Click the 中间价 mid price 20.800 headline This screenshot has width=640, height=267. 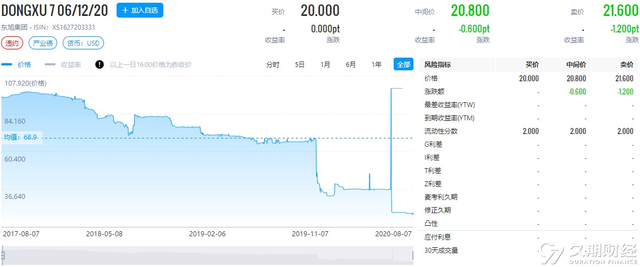pos(470,11)
